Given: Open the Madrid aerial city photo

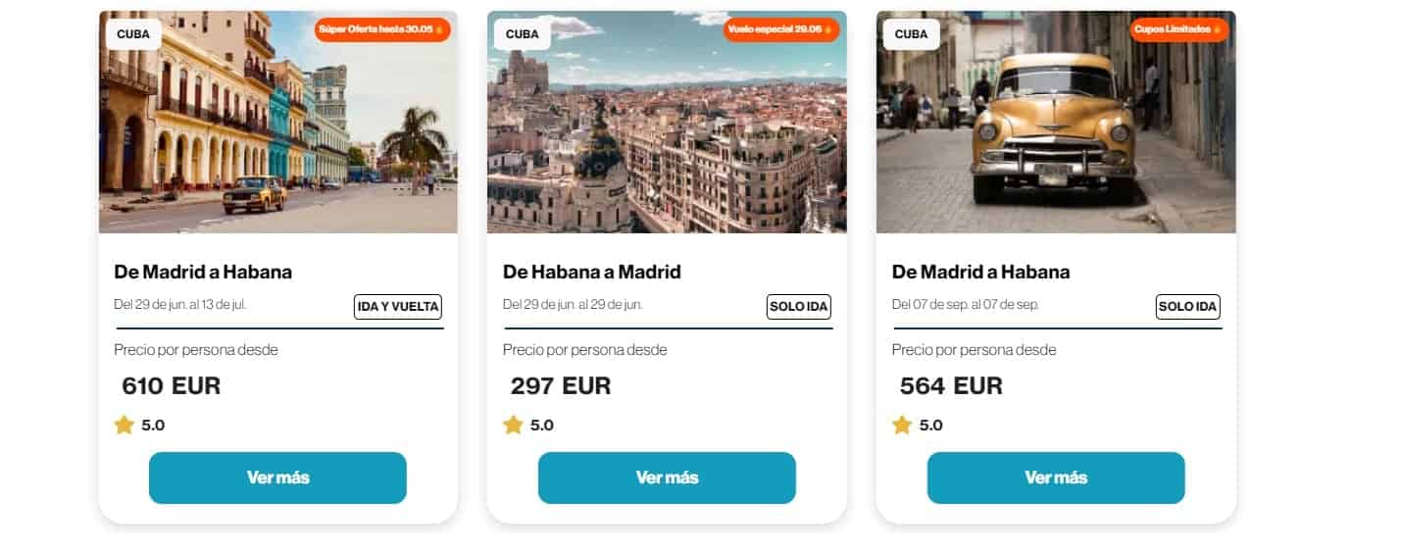Looking at the screenshot, I should [667, 137].
